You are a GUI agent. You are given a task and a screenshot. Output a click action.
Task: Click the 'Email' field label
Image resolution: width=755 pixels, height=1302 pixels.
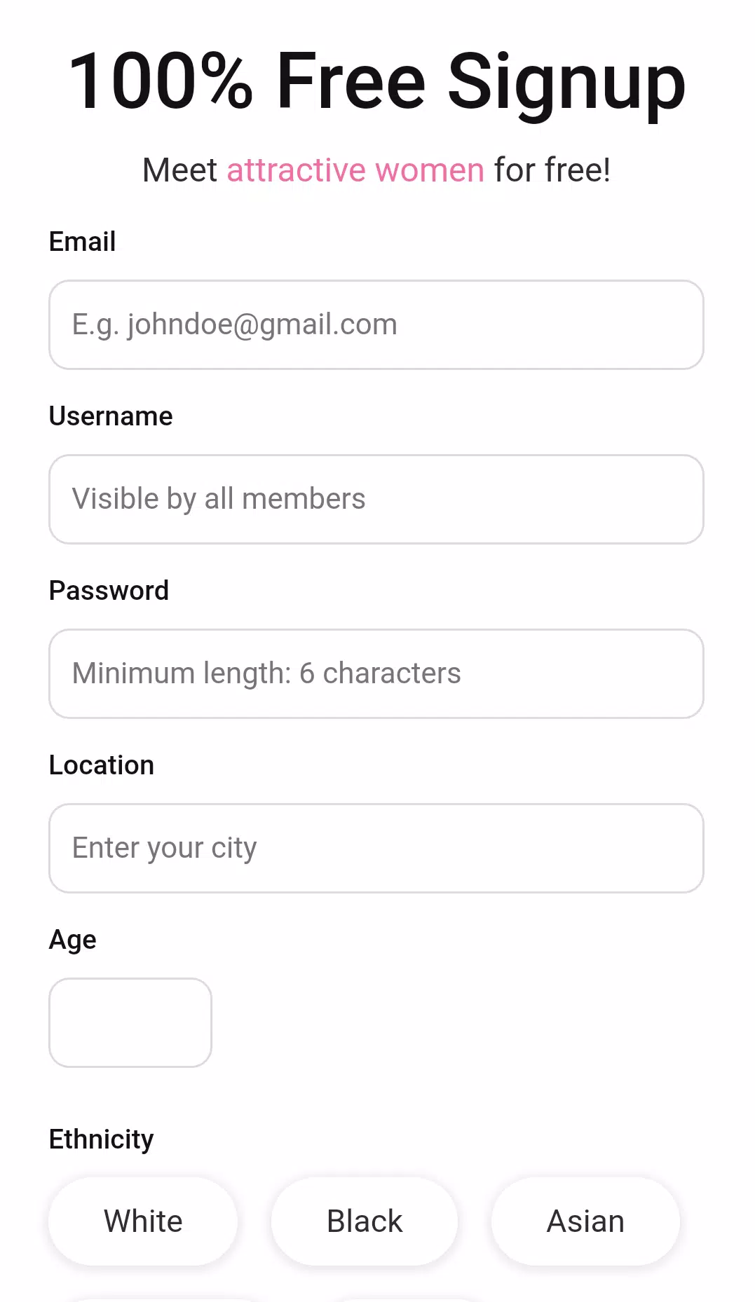click(82, 242)
